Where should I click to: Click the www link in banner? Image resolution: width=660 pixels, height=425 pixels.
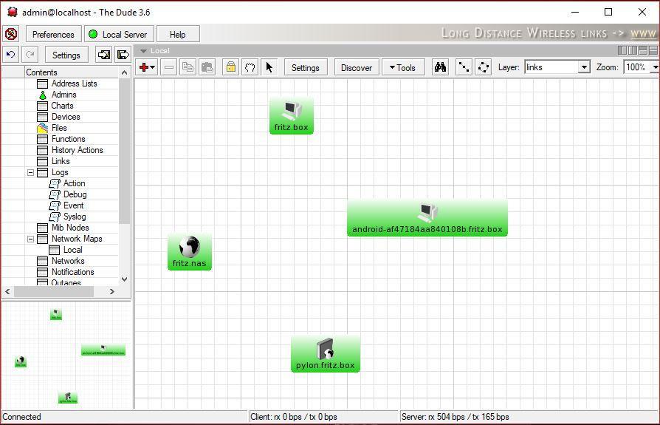[x=644, y=33]
